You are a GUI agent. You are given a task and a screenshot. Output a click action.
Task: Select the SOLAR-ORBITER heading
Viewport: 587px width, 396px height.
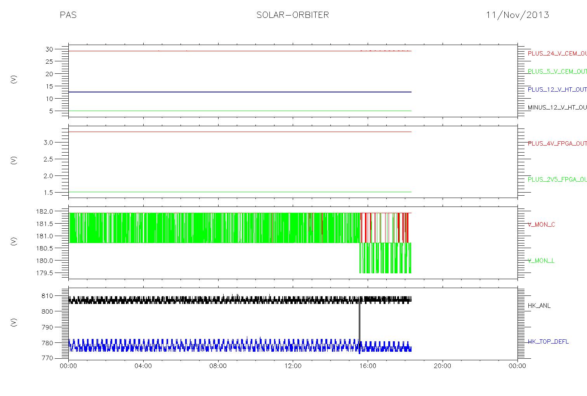pyautogui.click(x=293, y=15)
